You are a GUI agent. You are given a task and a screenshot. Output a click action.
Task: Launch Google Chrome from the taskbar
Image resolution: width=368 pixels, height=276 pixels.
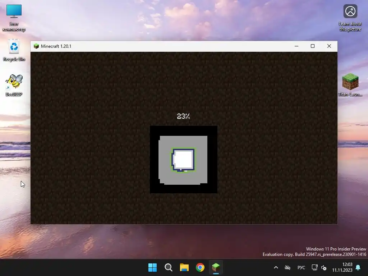coord(200,267)
